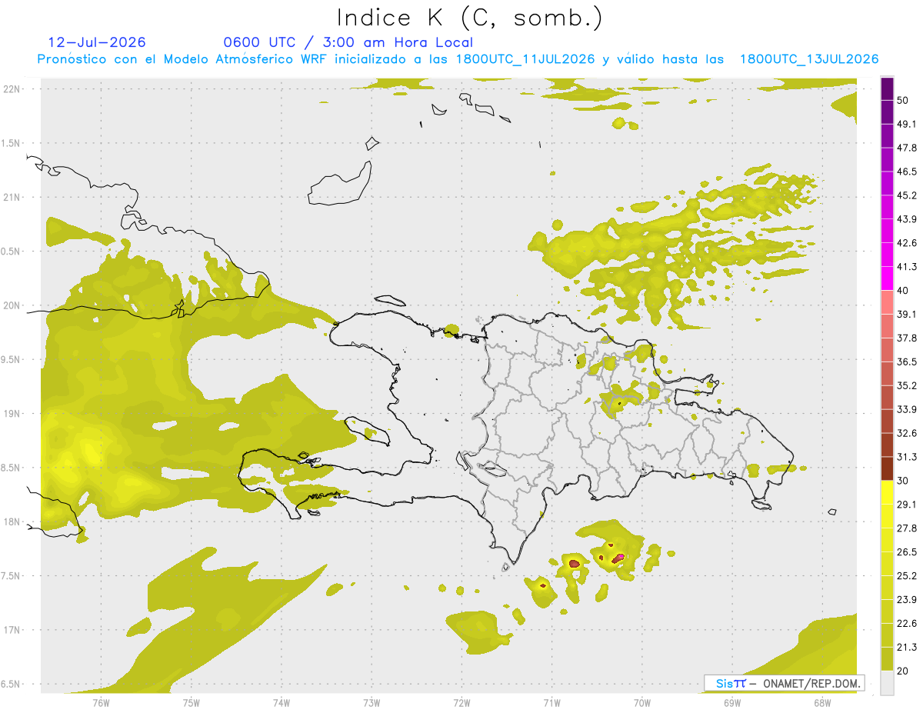Image resolution: width=923 pixels, height=713 pixels.
Task: Click the colorbar value '26.5'
Action: pos(907,552)
